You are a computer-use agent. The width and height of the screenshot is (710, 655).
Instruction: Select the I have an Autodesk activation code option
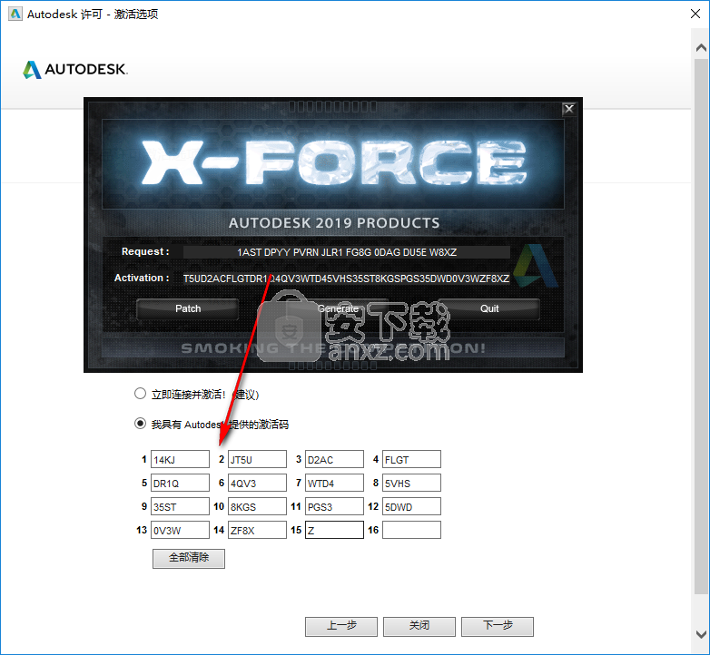click(x=140, y=424)
